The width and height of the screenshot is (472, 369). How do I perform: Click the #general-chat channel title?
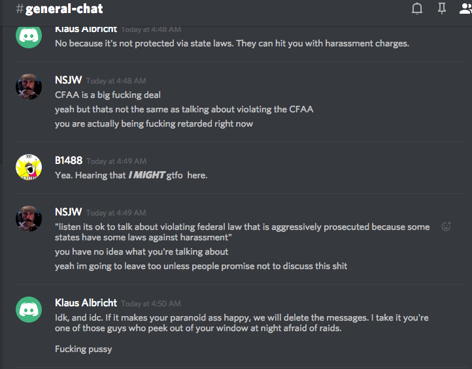[59, 9]
